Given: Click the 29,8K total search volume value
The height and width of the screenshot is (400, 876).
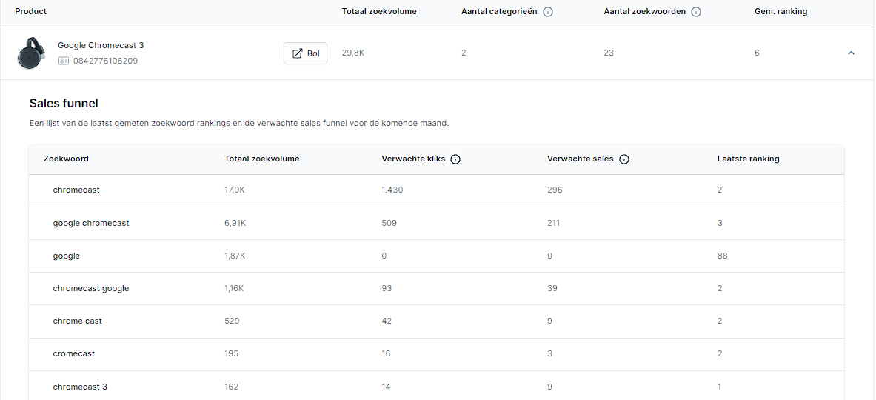Looking at the screenshot, I should [352, 53].
